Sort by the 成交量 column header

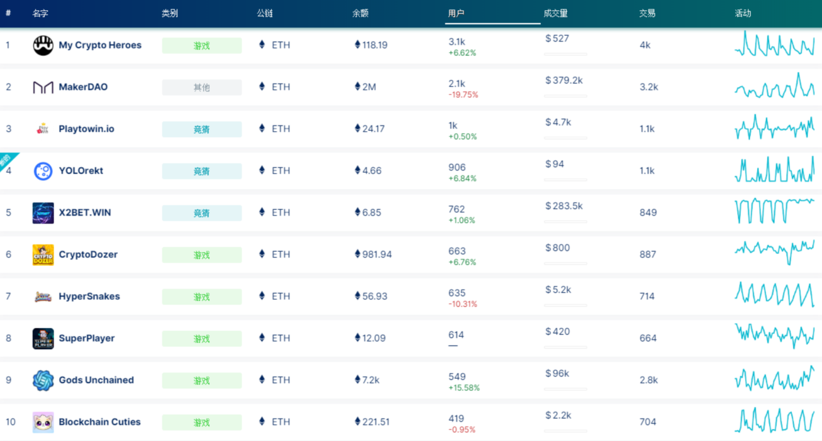[555, 13]
